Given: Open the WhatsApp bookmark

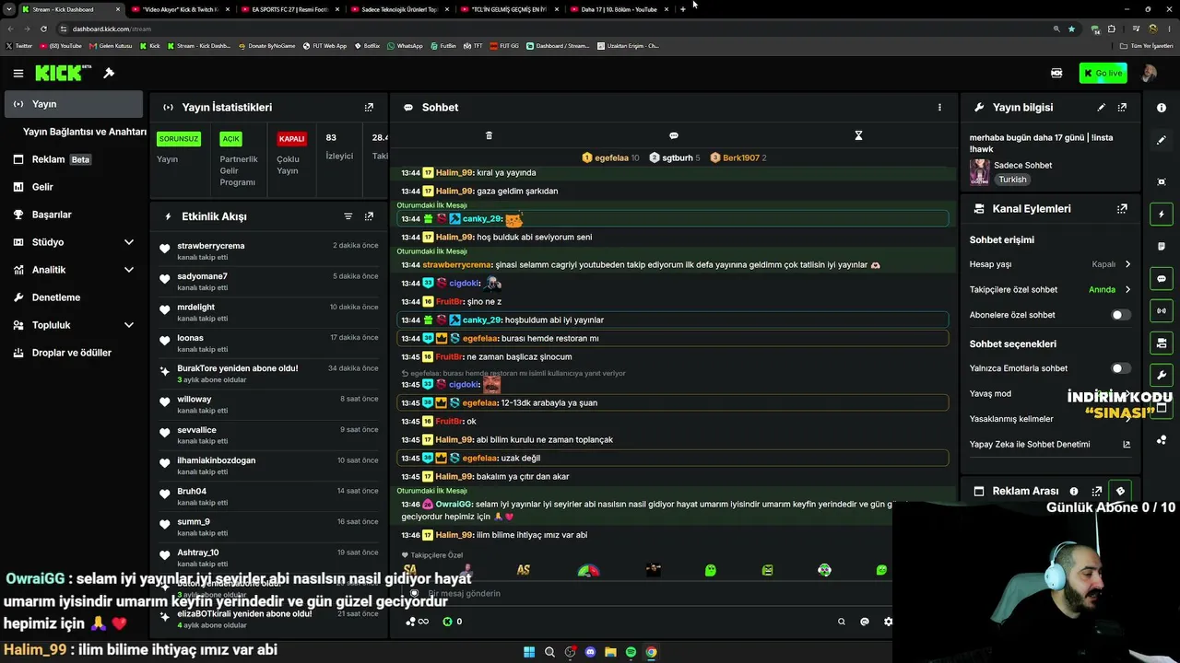Looking at the screenshot, I should pos(406,46).
